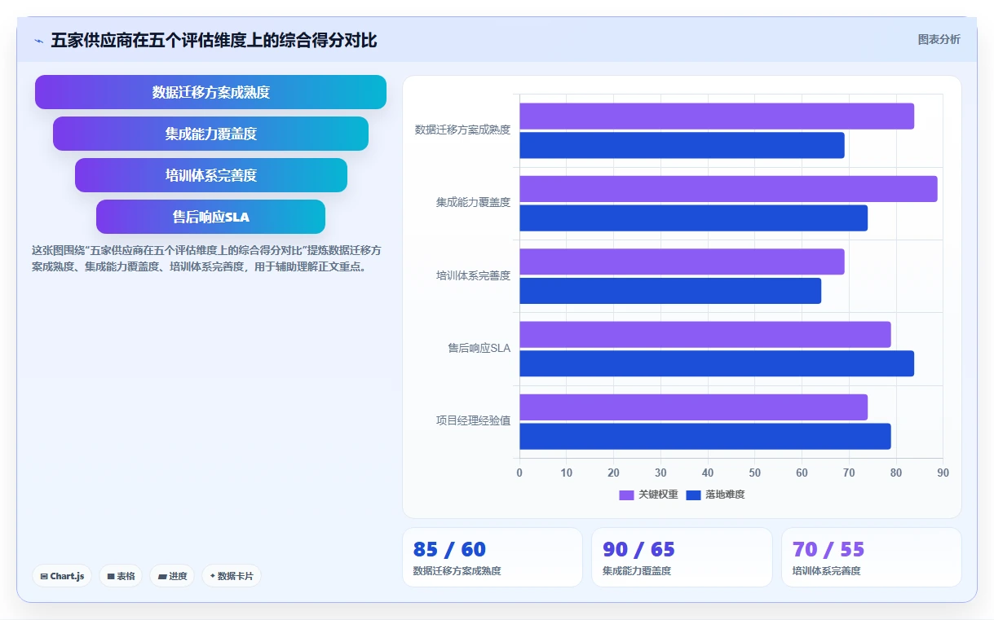Image resolution: width=994 pixels, height=620 pixels.
Task: Click the purple 关键权重 bar for 集成能力覆盖度
Action: tap(728, 189)
